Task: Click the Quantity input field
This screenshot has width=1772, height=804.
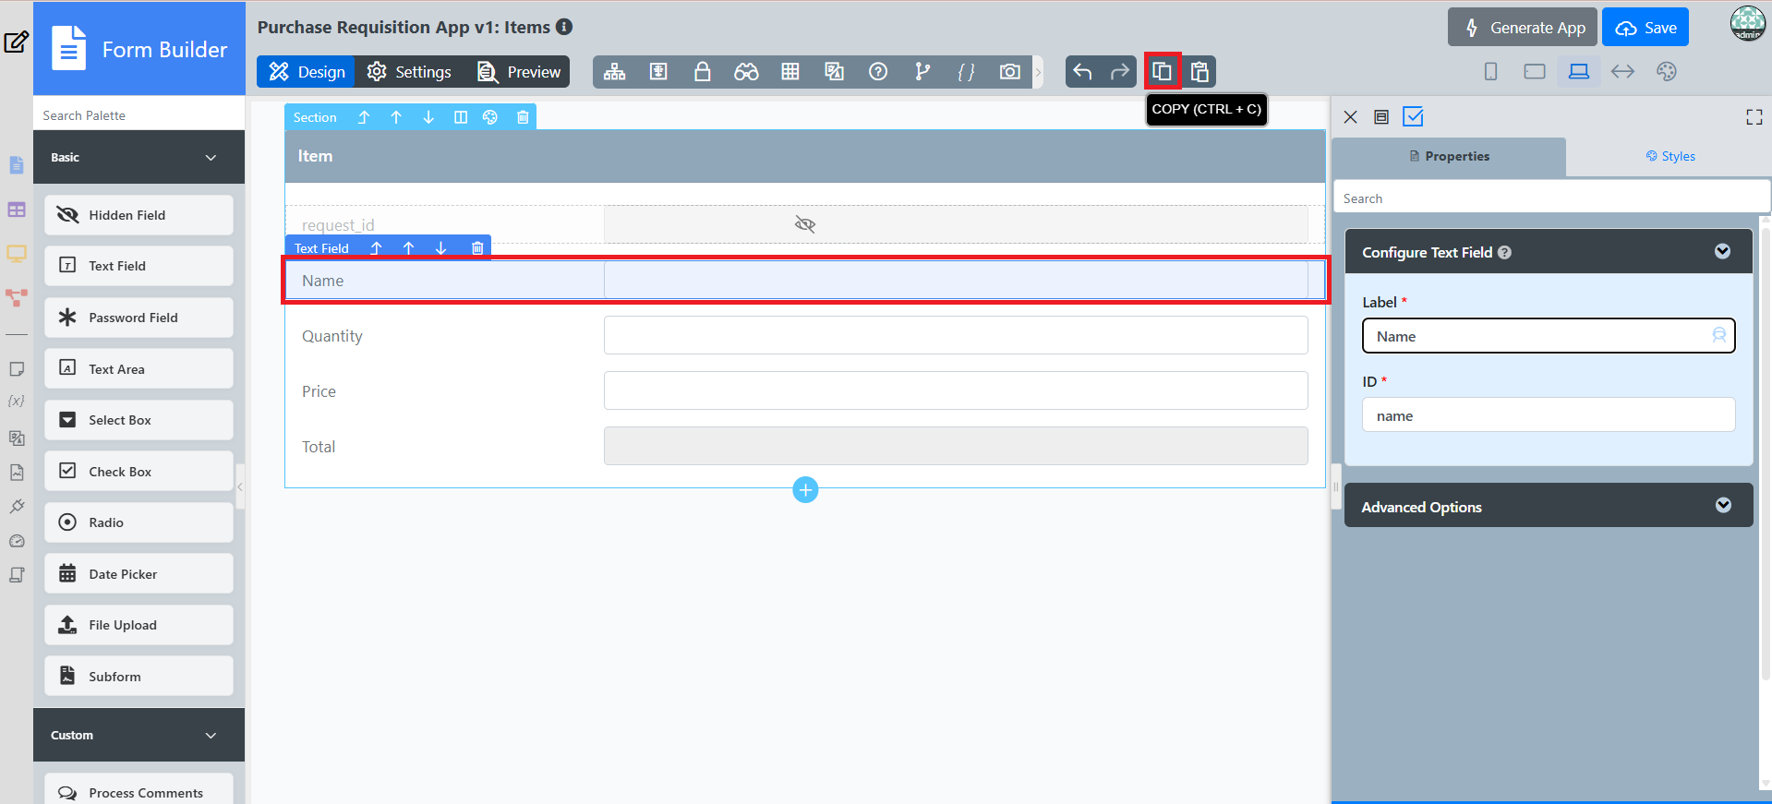Action: [956, 335]
